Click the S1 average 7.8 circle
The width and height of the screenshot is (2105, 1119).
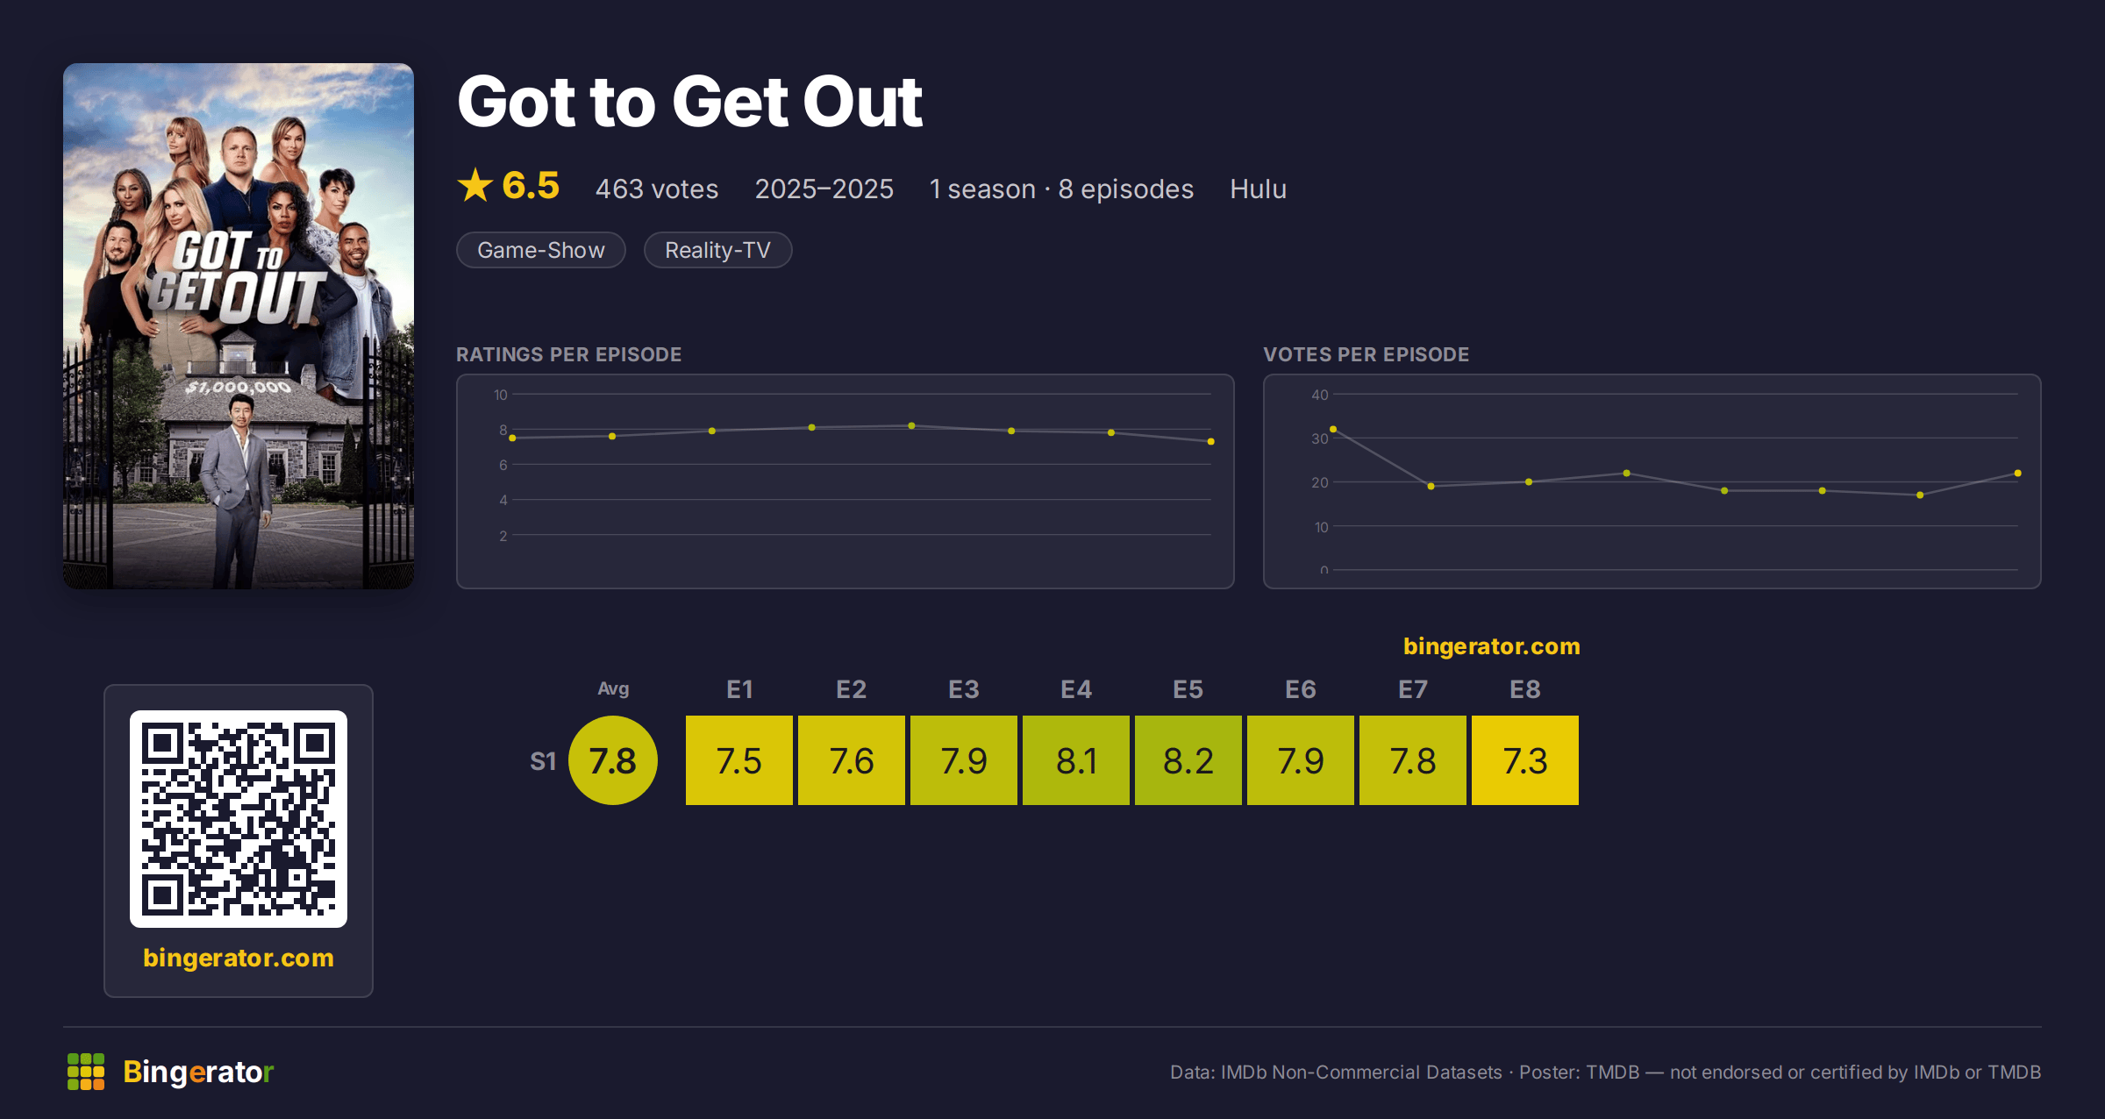coord(613,760)
